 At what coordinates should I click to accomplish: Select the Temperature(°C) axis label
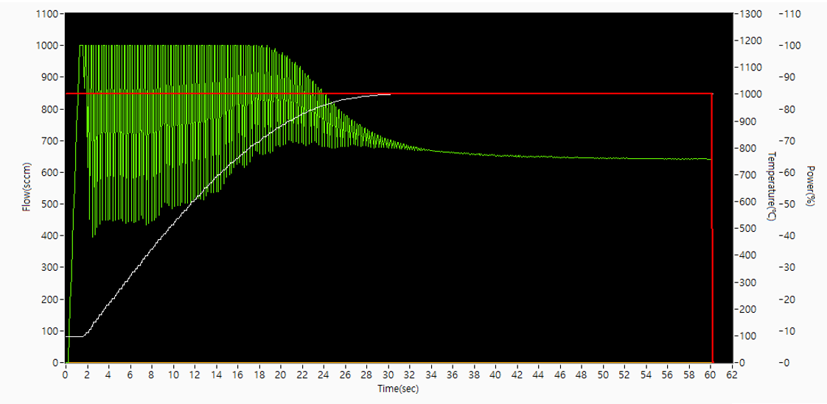(x=770, y=186)
